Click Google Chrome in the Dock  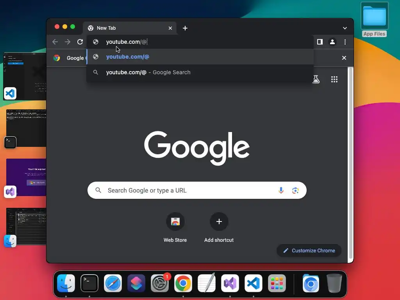tap(183, 283)
